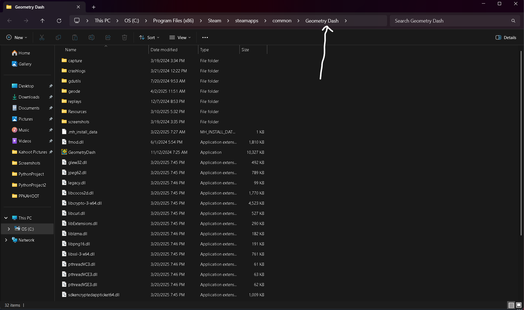The image size is (524, 310).
Task: Navigate to Steam breadcrumb
Action: [214, 21]
